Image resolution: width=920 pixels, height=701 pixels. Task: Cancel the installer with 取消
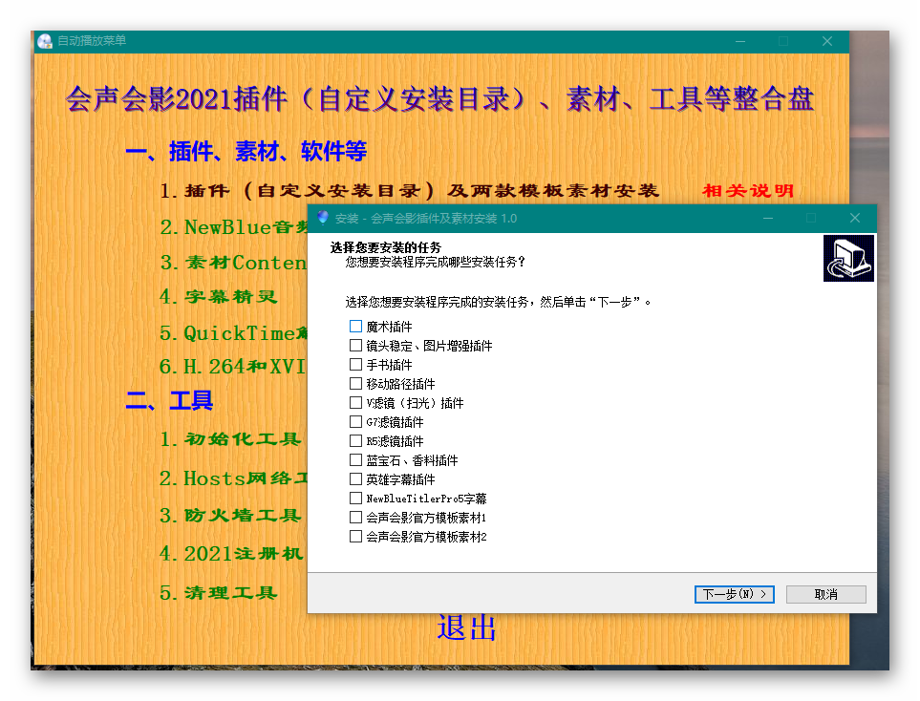click(x=825, y=594)
